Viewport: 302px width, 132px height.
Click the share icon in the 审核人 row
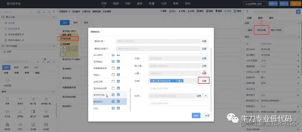[x=118, y=75]
